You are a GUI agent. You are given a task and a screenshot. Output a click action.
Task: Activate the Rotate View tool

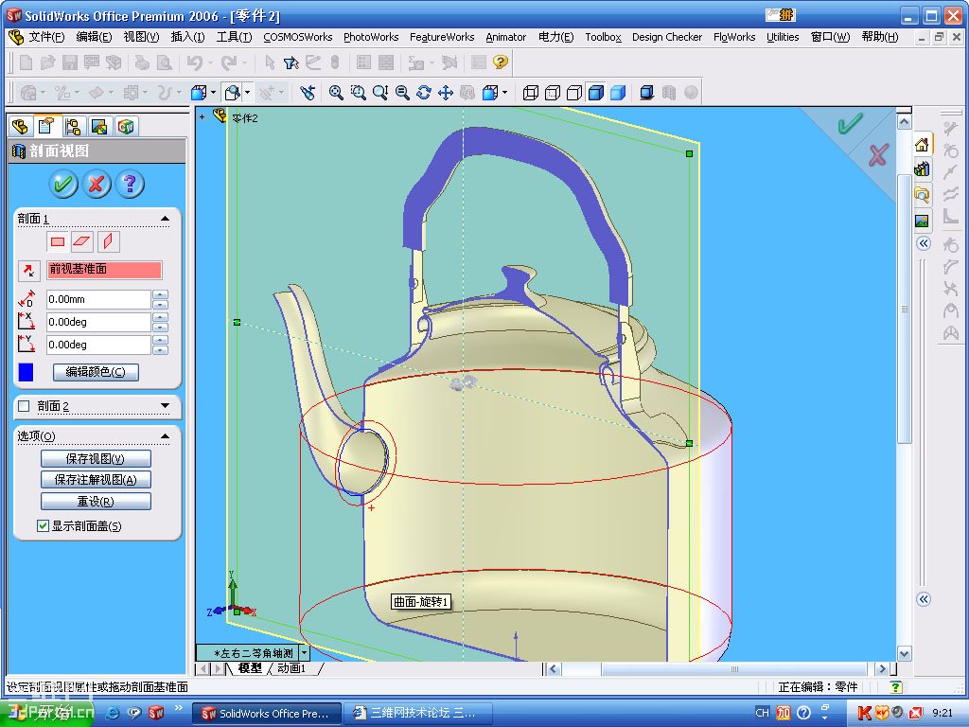click(x=423, y=93)
